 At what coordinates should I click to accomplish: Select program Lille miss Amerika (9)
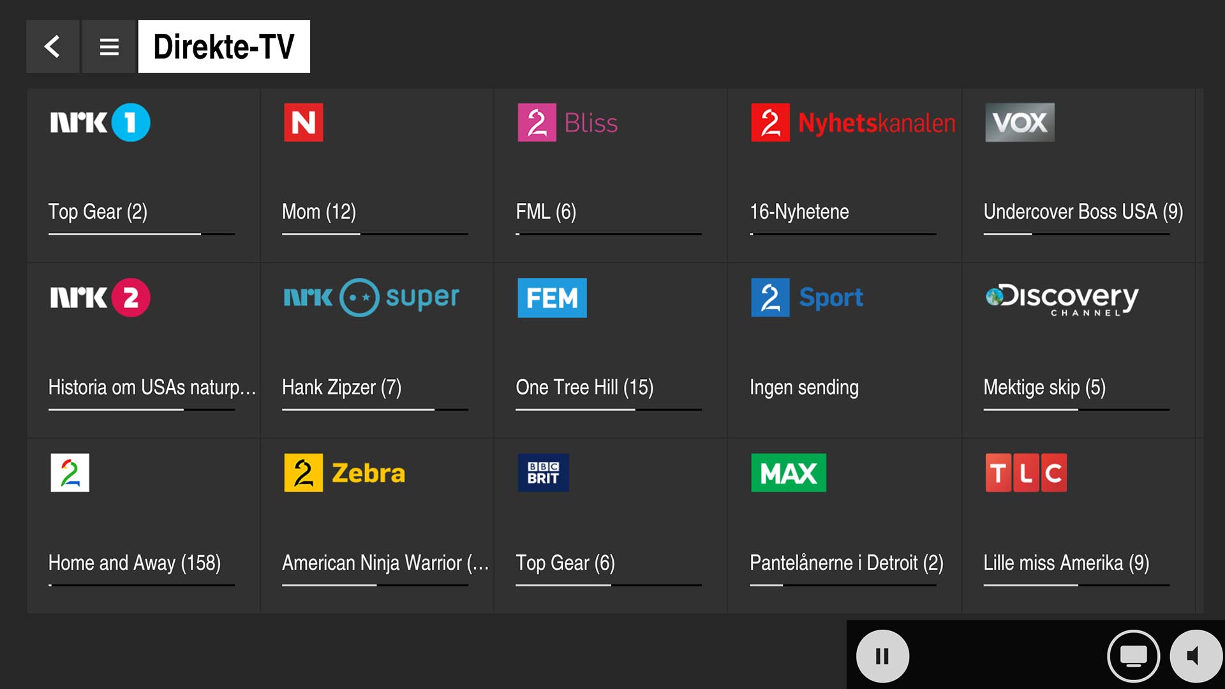[x=1066, y=563]
